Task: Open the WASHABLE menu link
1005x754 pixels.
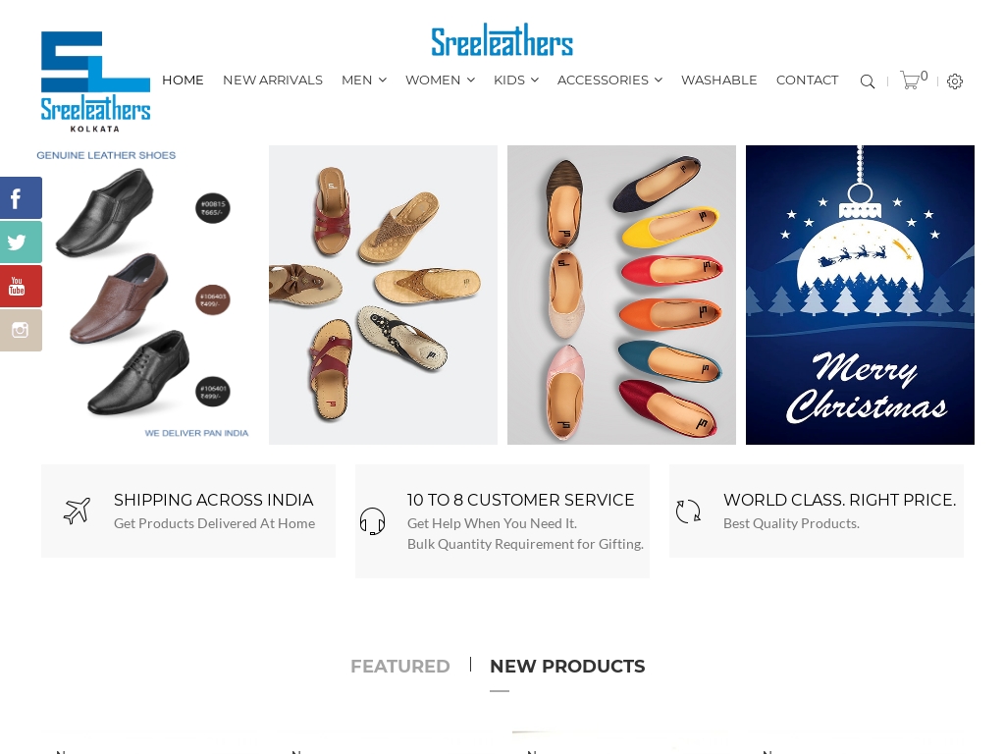Action: [718, 81]
